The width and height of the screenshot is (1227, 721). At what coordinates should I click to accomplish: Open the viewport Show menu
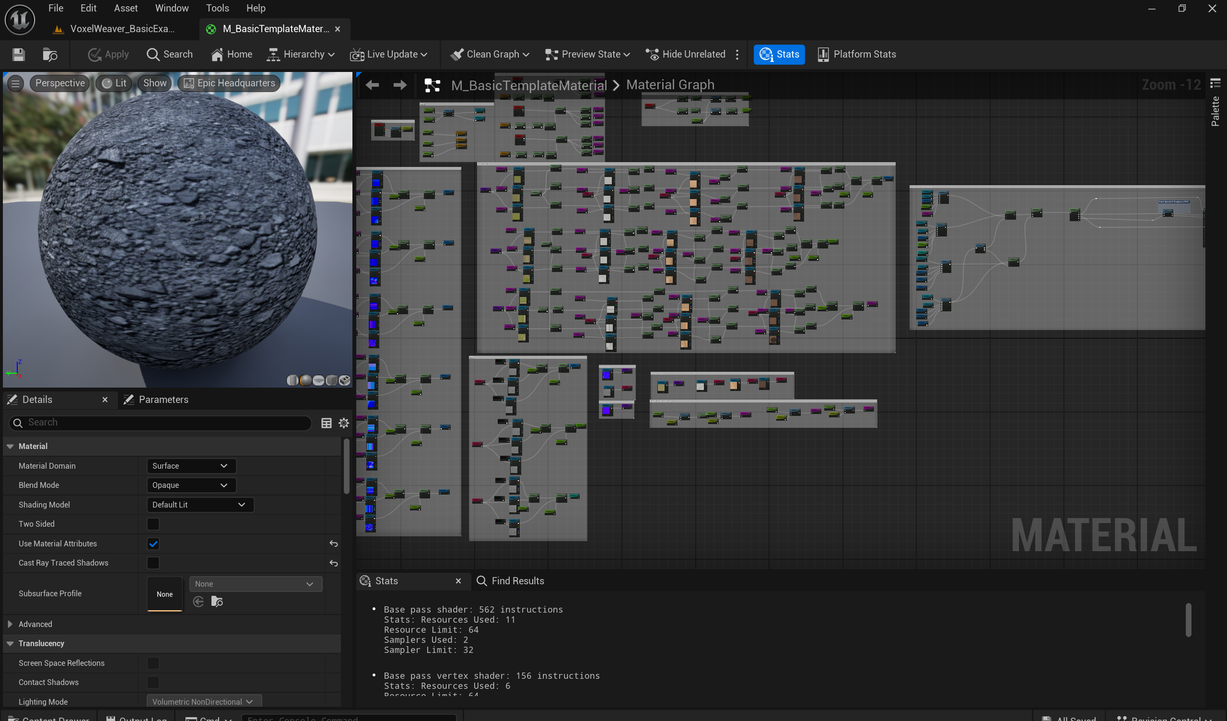[155, 83]
